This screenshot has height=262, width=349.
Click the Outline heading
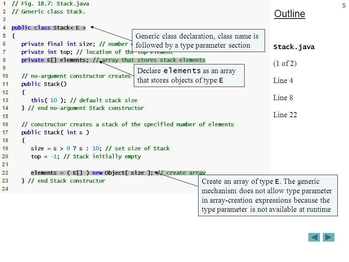290,14
